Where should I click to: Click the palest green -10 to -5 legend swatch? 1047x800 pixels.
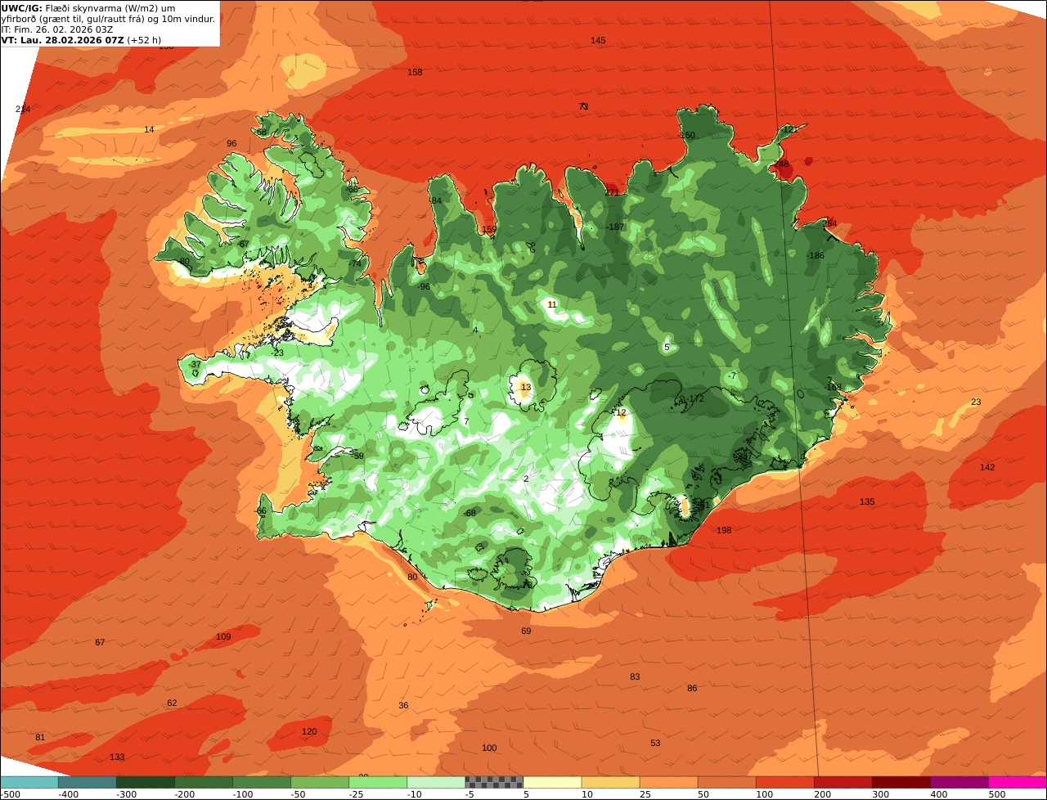tap(435, 782)
